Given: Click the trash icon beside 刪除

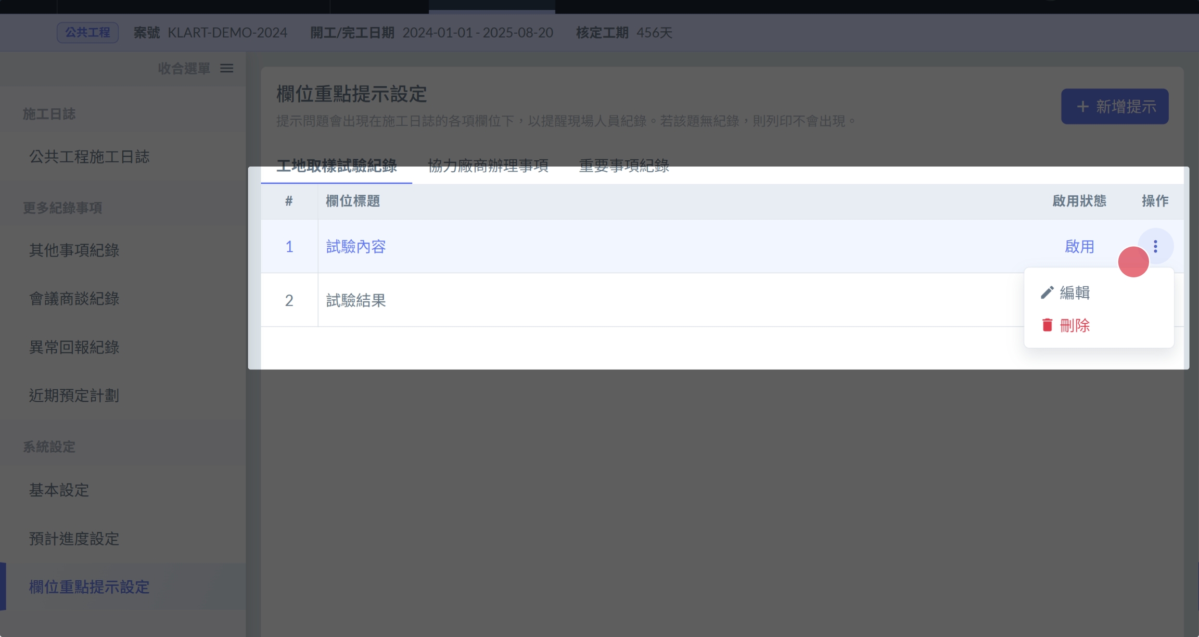Looking at the screenshot, I should point(1047,325).
